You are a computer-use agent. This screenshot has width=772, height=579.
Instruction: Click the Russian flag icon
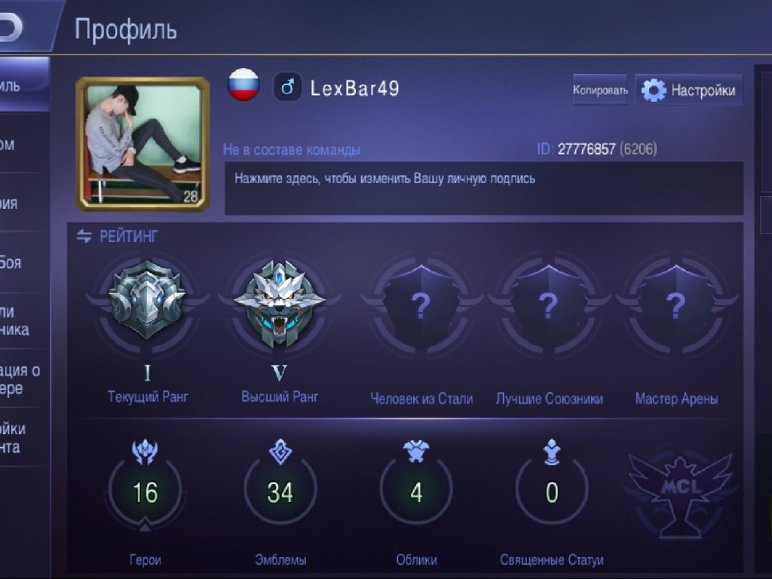[244, 85]
